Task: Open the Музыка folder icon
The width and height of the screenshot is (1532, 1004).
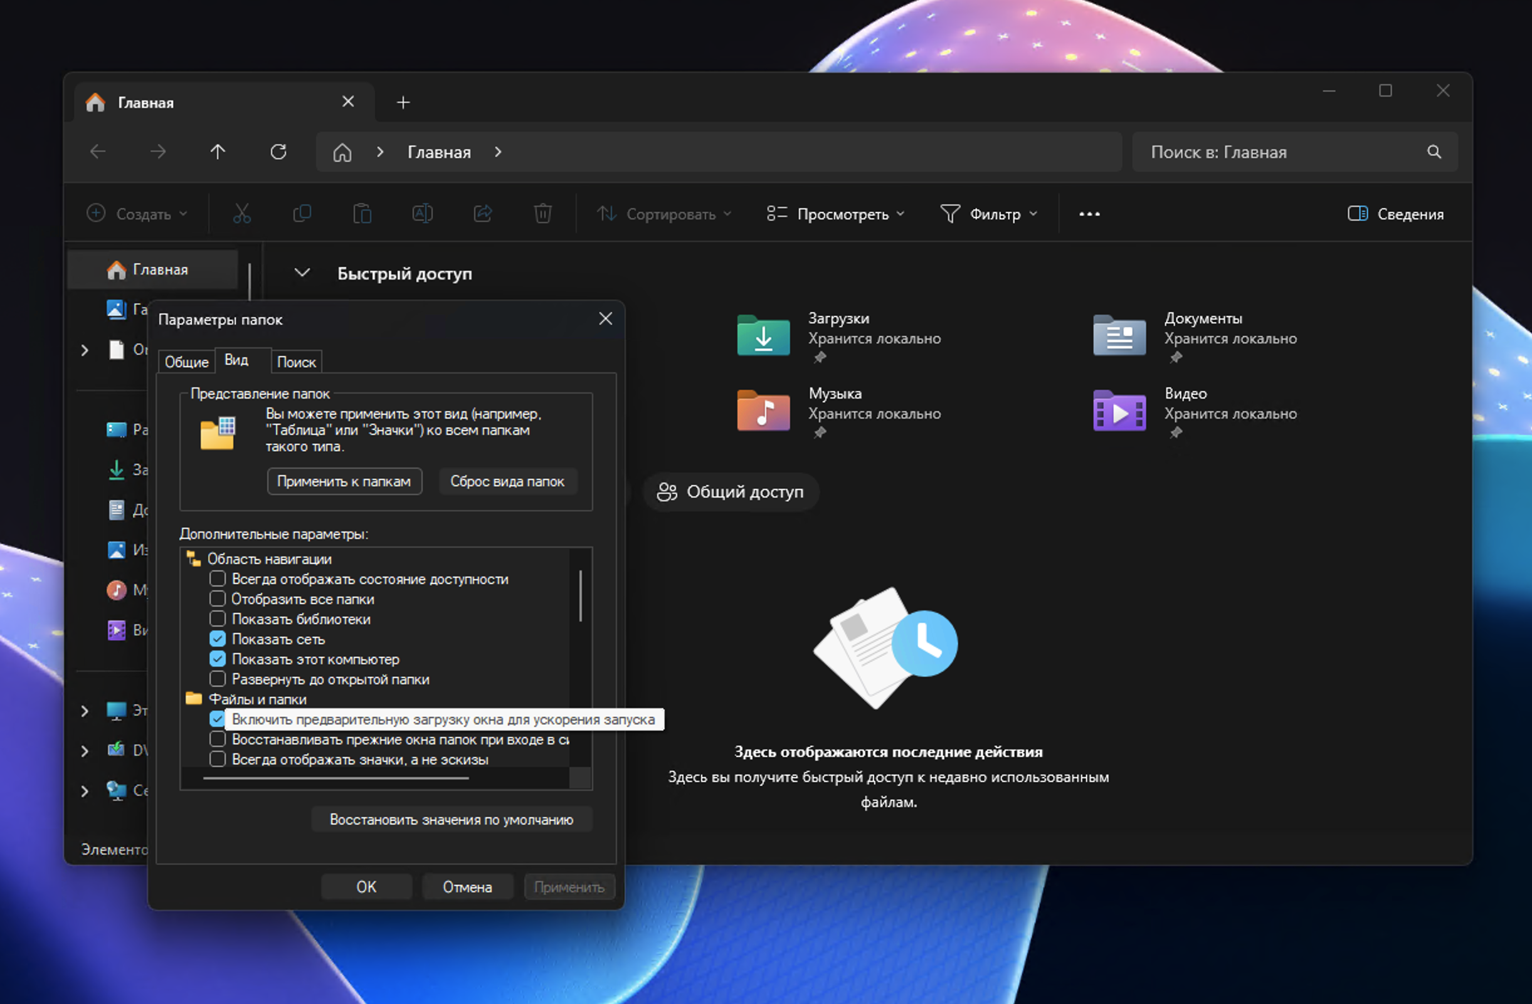Action: tap(763, 411)
